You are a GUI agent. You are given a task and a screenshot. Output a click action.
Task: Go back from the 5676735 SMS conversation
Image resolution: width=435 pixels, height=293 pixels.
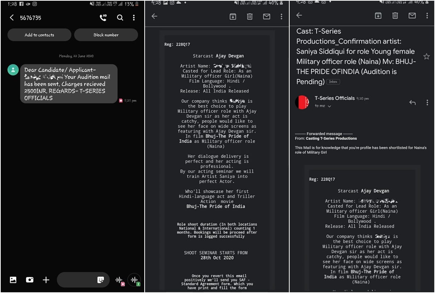pyautogui.click(x=12, y=18)
